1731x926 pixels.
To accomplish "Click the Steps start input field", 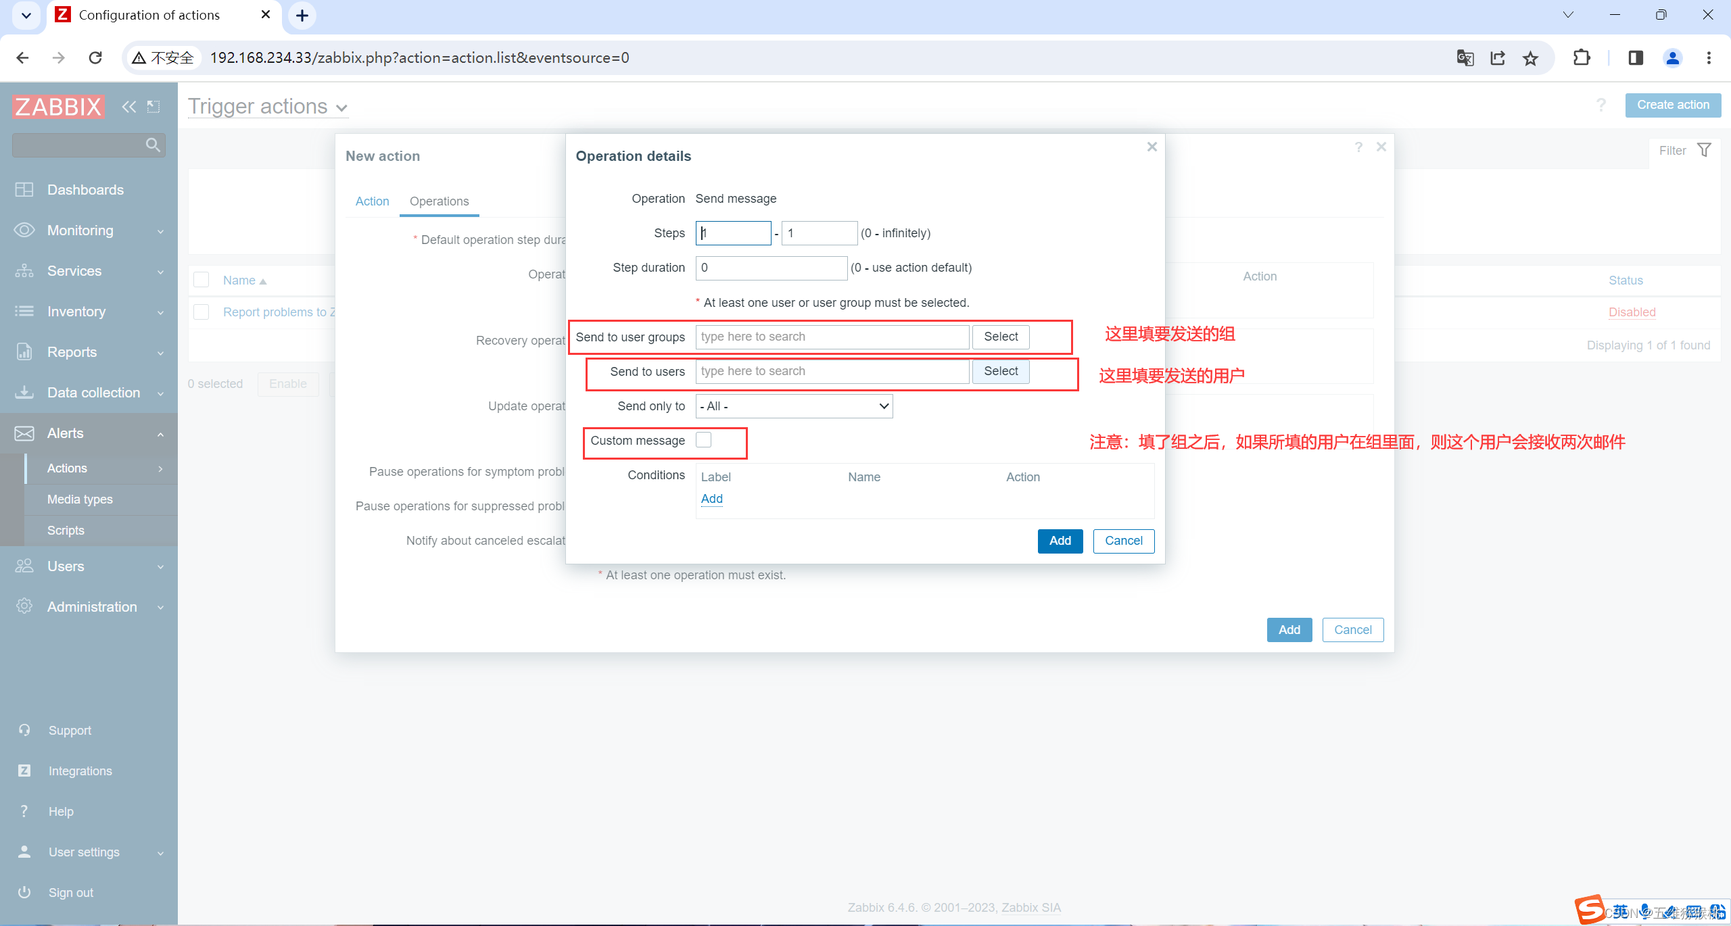I will click(x=733, y=233).
